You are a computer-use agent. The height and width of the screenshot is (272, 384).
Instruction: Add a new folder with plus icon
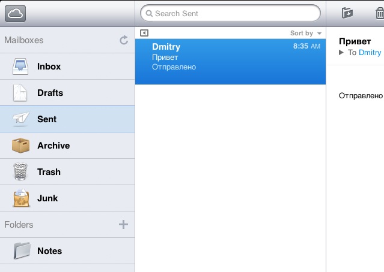[123, 225]
